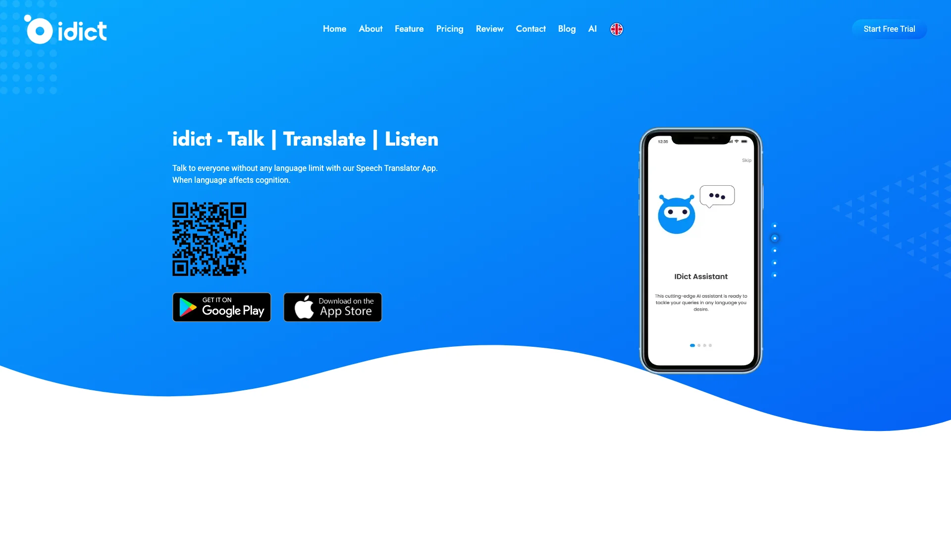Viewport: 951px width, 535px height.
Task: Open the Blog page
Action: pyautogui.click(x=566, y=29)
